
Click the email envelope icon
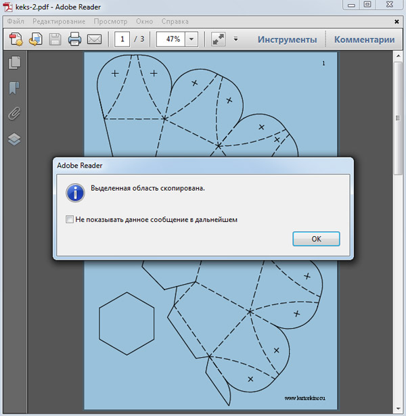tap(94, 39)
